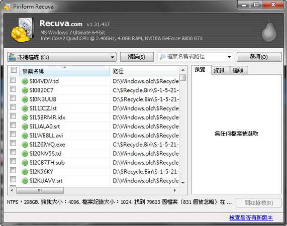Expand the filename or path filter dropdown

[229, 57]
